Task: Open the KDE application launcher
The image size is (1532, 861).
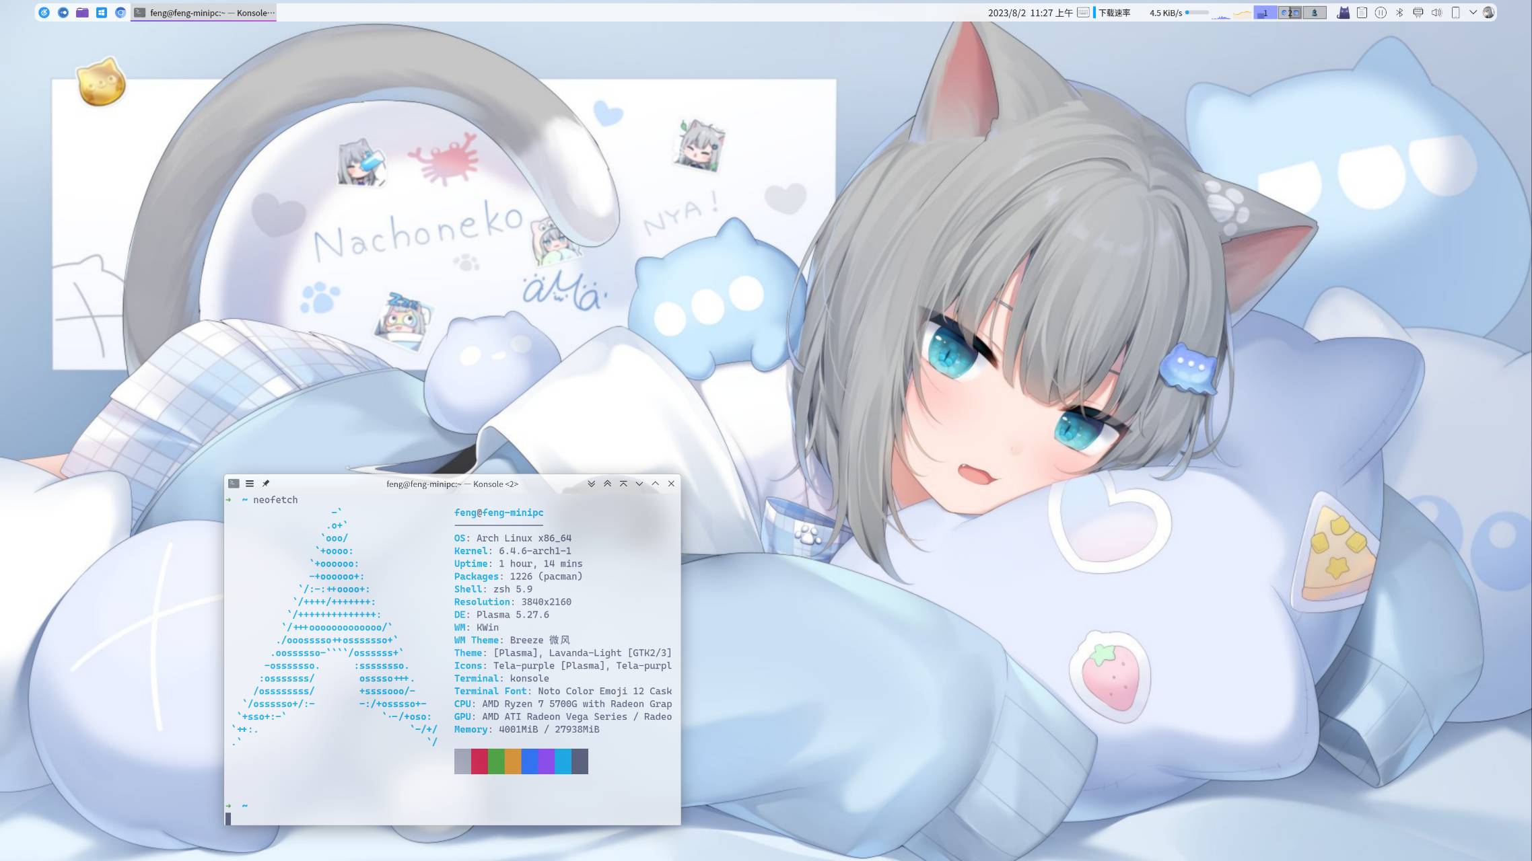Action: pos(44,12)
